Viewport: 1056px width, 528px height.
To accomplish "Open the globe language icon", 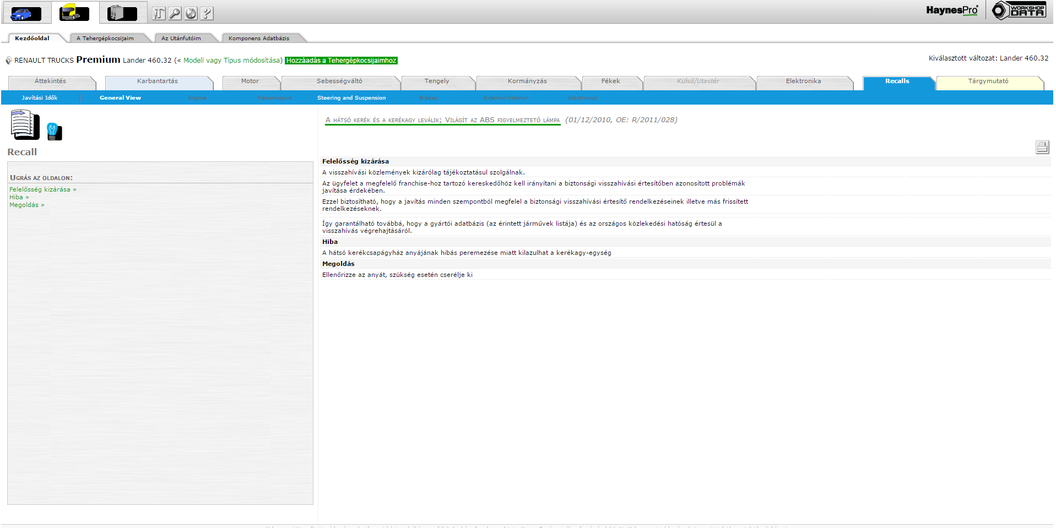I will point(191,14).
